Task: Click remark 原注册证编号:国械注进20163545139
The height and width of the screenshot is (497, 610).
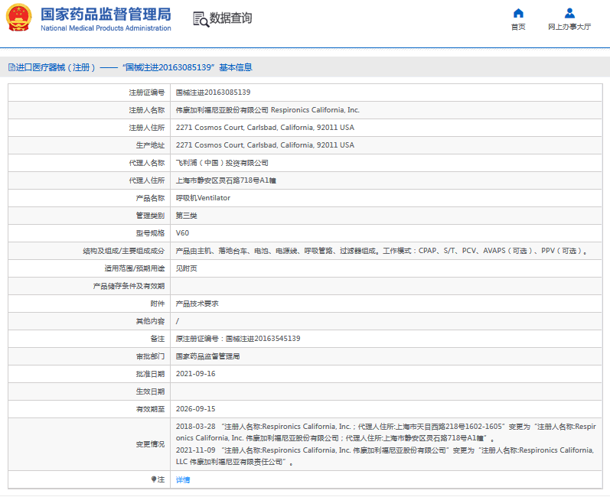Action: tap(238, 339)
